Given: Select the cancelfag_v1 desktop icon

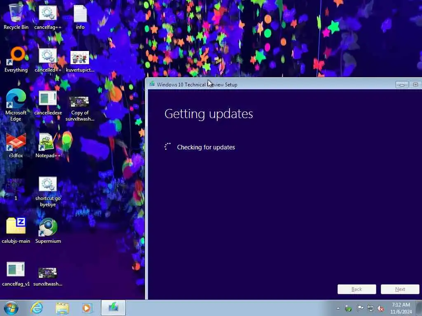Looking at the screenshot, I should point(16,274).
